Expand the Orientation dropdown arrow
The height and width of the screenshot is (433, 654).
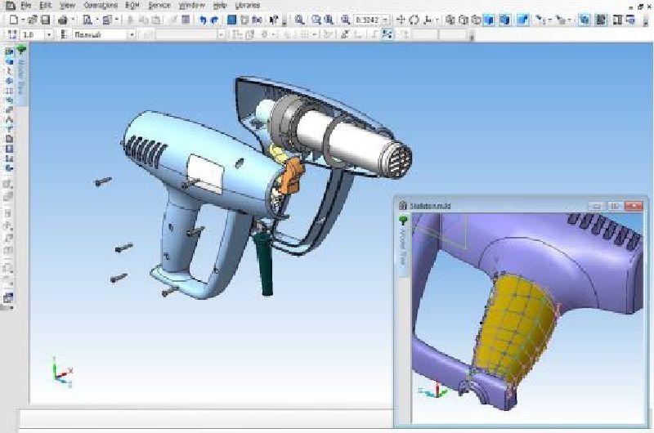pos(437,20)
